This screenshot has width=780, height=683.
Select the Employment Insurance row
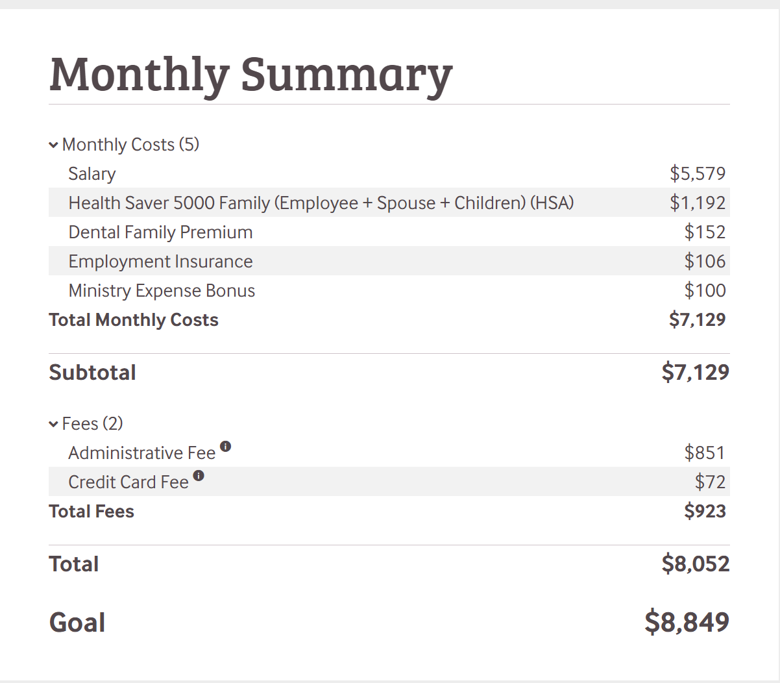[x=160, y=262]
